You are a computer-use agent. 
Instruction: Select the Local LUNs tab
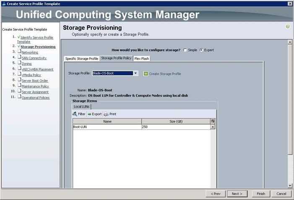81,107
